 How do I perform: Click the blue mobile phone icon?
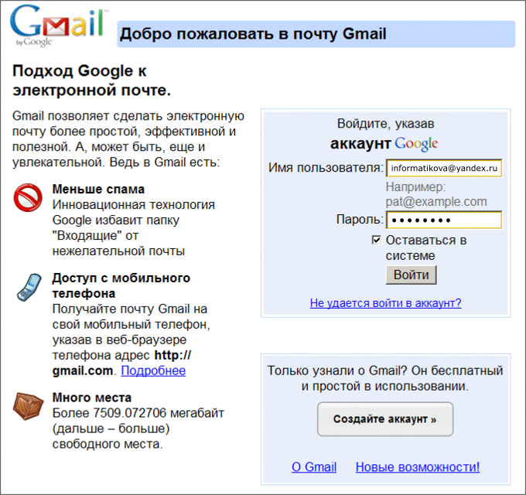tap(29, 288)
